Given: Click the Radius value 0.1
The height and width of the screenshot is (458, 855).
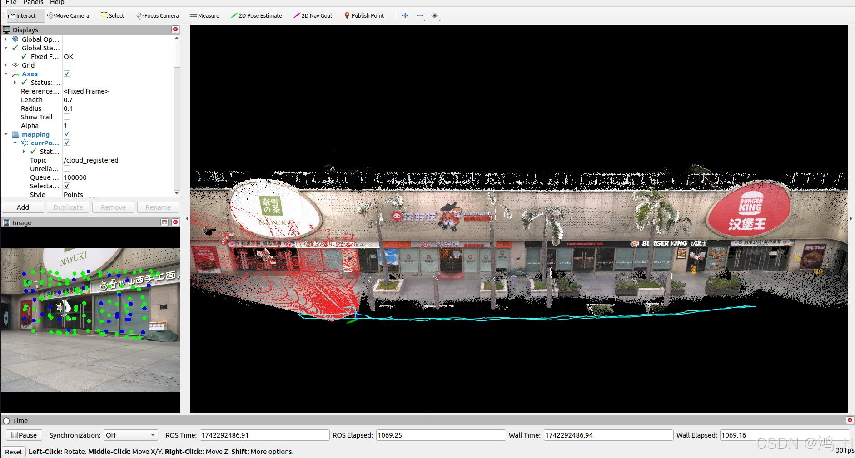Looking at the screenshot, I should (68, 108).
